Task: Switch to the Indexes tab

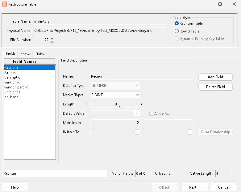Action: click(25, 54)
